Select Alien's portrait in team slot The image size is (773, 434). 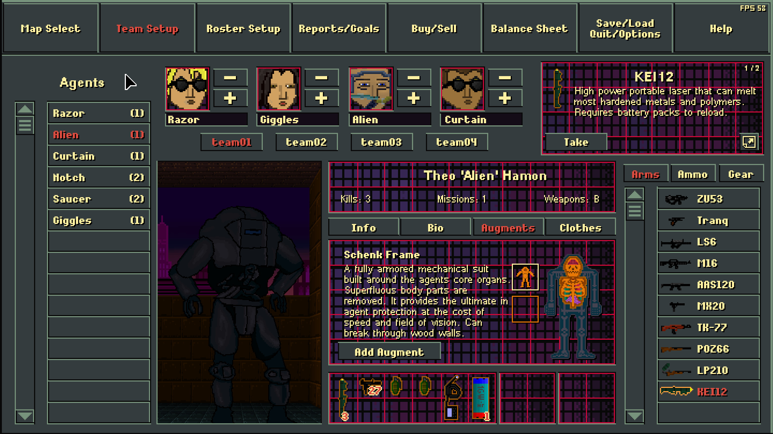point(371,89)
